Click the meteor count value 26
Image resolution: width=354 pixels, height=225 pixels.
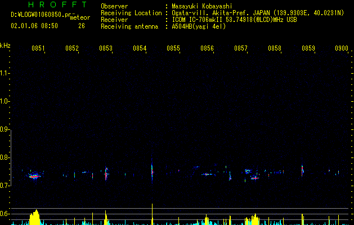click(82, 26)
